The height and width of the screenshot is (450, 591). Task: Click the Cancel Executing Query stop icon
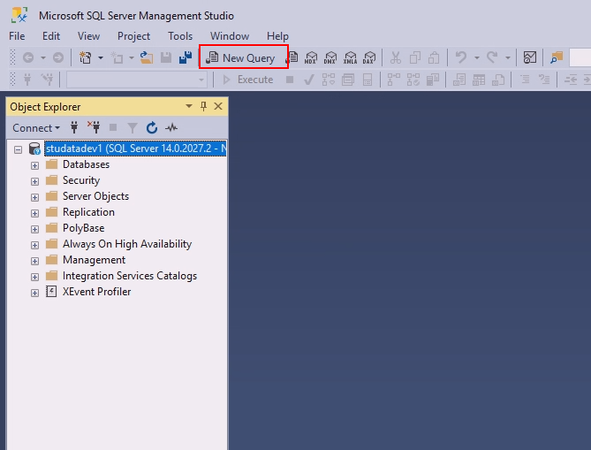point(290,80)
